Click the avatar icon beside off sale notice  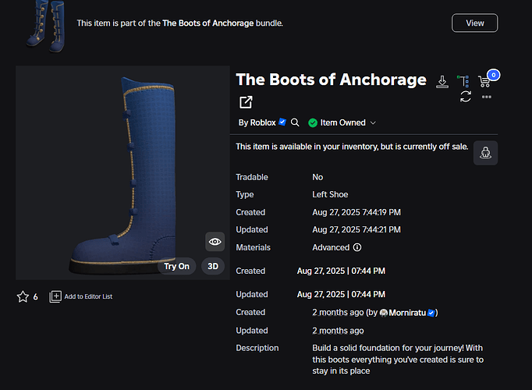point(485,153)
